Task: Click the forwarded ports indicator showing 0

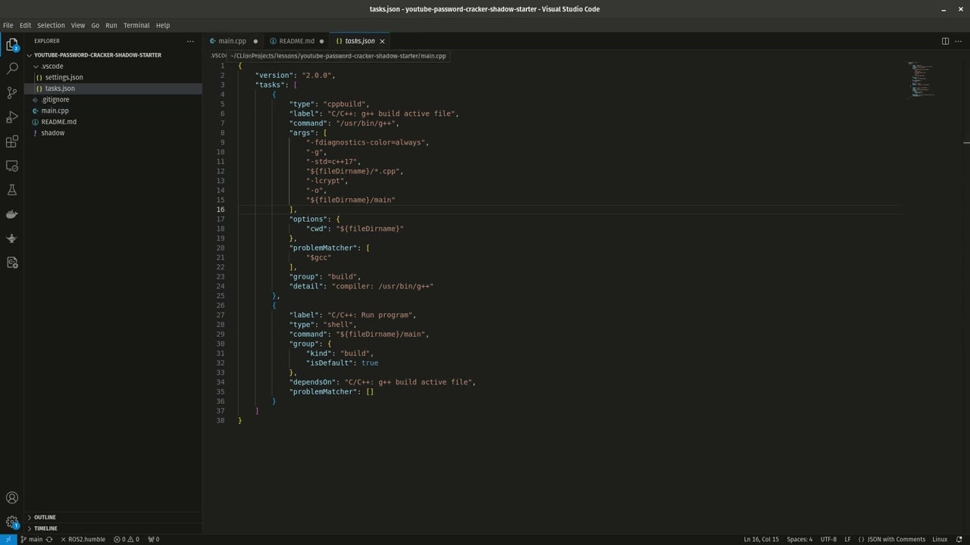Action: pyautogui.click(x=153, y=540)
